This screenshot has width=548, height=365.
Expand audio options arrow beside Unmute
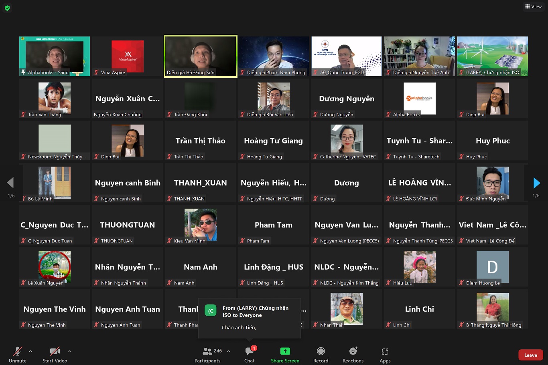[30, 351]
